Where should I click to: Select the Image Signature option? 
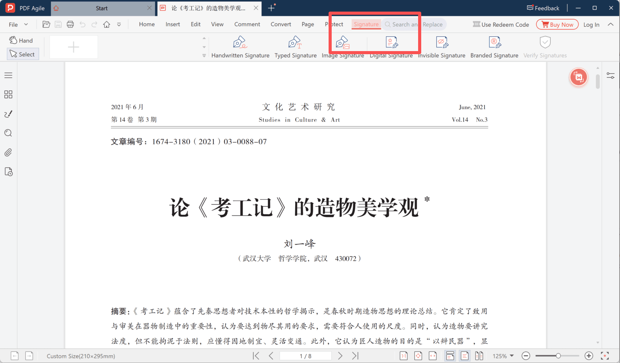(x=343, y=47)
